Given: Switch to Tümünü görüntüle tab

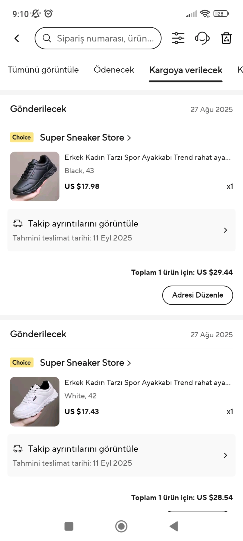Looking at the screenshot, I should [43, 70].
